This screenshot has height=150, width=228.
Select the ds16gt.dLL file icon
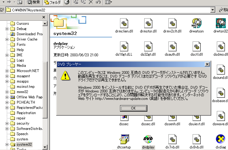pyautogui.click(x=124, y=46)
